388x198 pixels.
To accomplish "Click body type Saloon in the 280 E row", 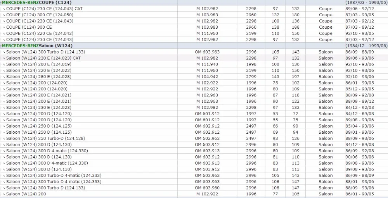I will coord(326,77).
